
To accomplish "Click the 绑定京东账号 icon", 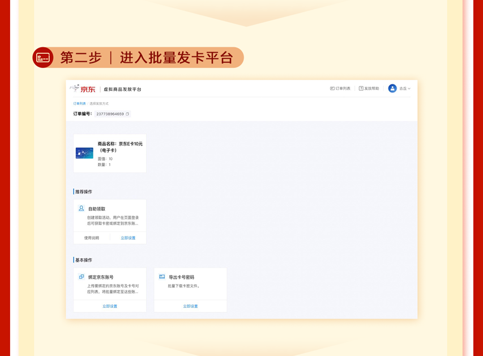I will coord(82,277).
